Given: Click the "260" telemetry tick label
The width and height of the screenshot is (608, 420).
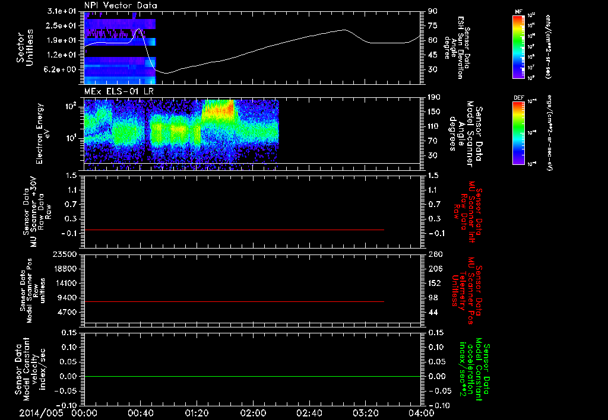Looking at the screenshot, I should click(x=435, y=254).
